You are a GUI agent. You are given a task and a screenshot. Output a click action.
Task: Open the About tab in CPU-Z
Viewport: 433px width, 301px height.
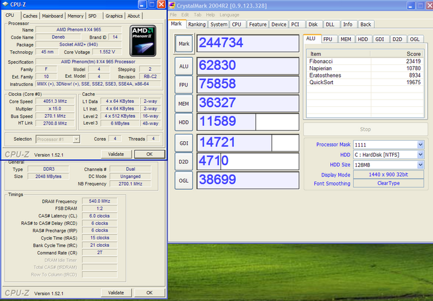[134, 16]
